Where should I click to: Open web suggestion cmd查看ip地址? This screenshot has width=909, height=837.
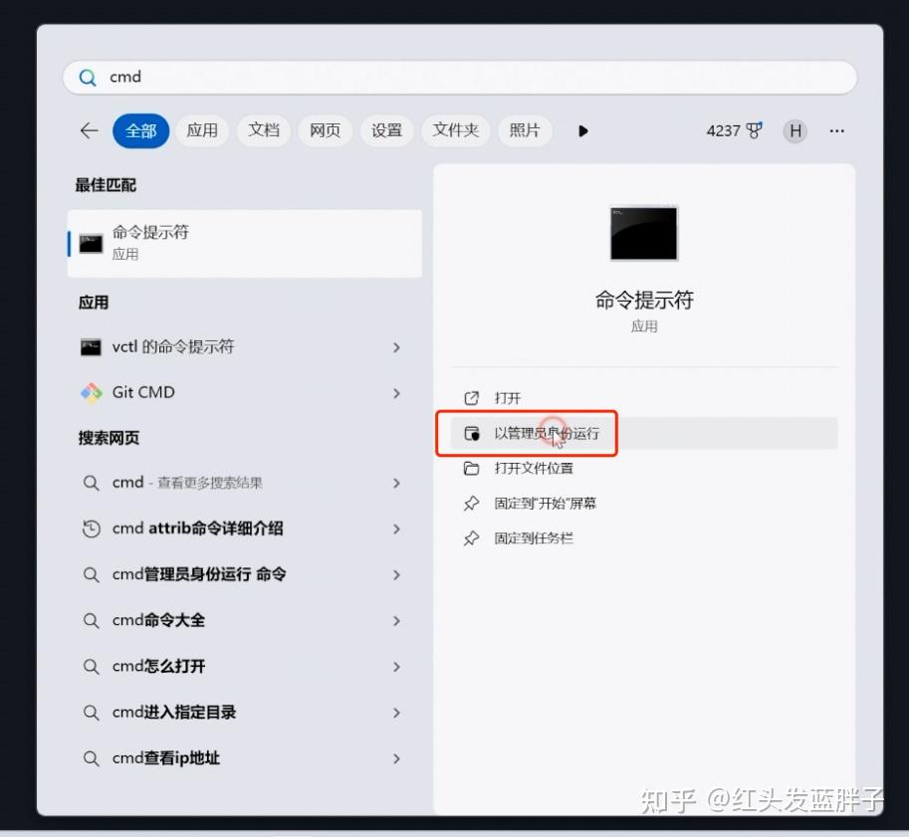coord(165,758)
